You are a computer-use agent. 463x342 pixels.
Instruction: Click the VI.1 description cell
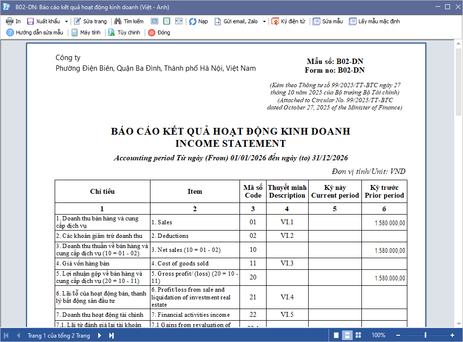pyautogui.click(x=287, y=222)
